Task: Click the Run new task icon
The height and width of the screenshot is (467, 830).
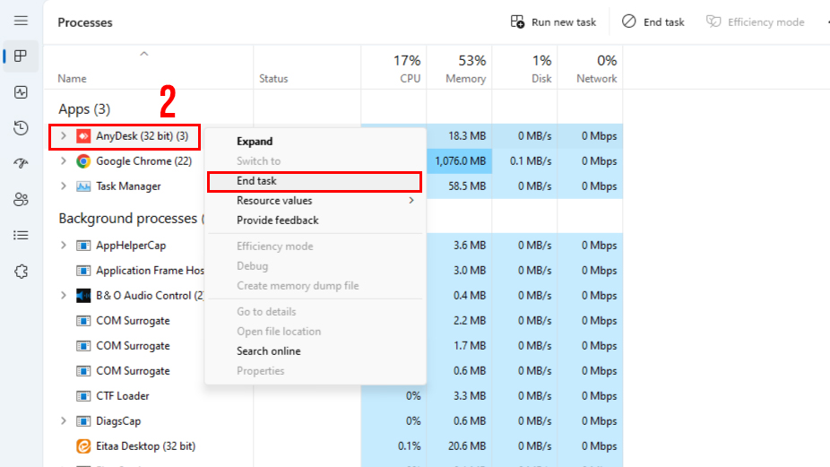Action: (517, 22)
